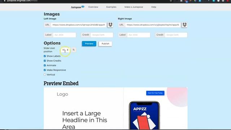
Task: Focus the Left Image URL field
Action: pos(79,25)
